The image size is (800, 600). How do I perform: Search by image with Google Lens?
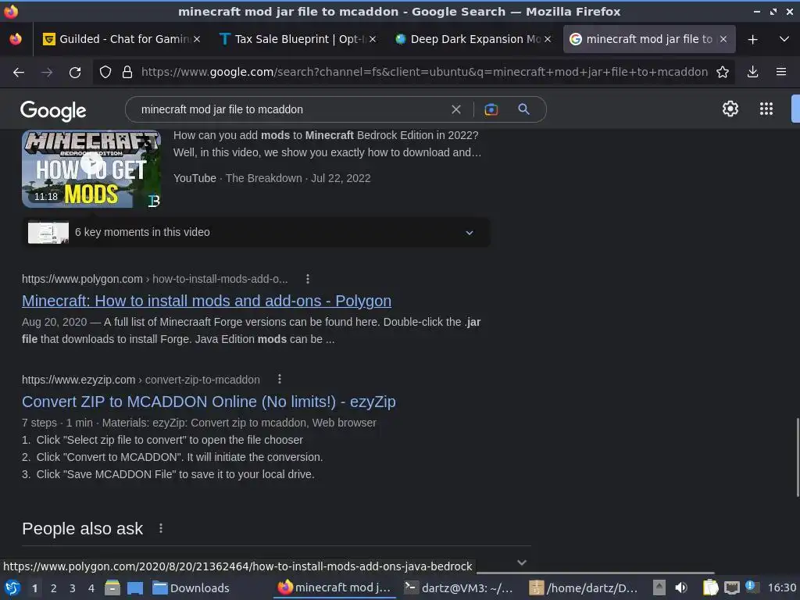[491, 109]
